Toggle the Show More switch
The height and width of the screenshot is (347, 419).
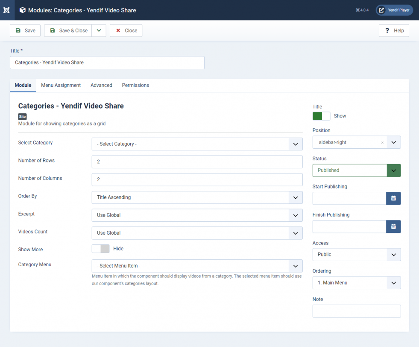click(x=100, y=249)
